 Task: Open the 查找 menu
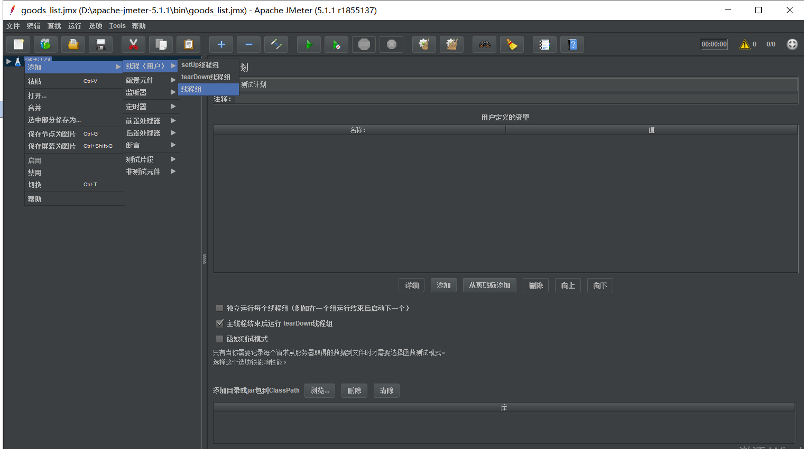(54, 26)
